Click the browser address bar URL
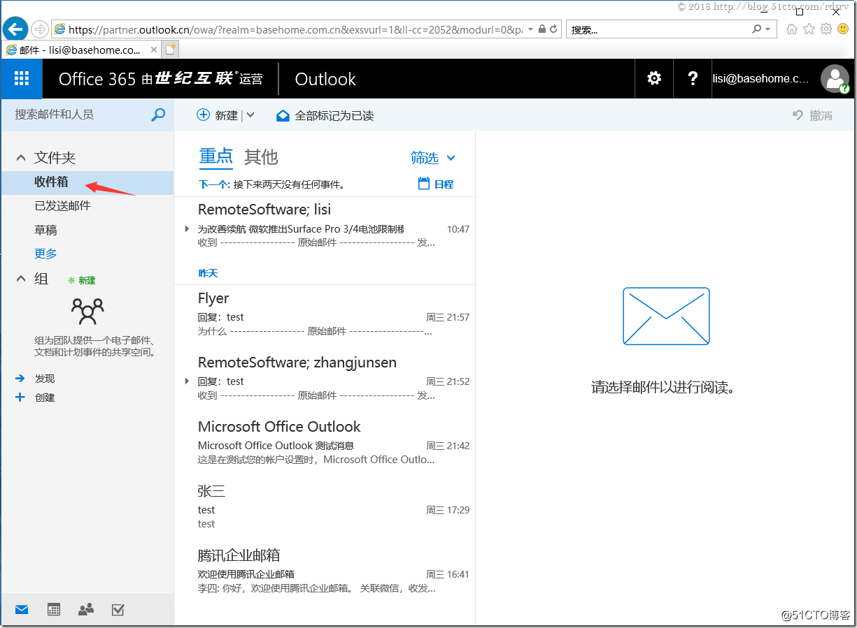The height and width of the screenshot is (628, 857). (x=294, y=29)
